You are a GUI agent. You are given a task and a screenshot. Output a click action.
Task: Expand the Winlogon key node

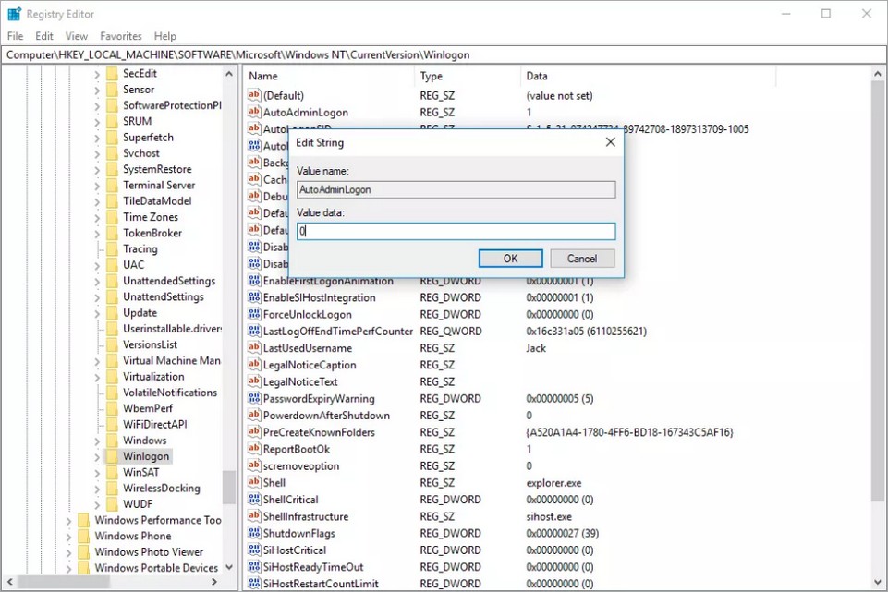(x=97, y=457)
